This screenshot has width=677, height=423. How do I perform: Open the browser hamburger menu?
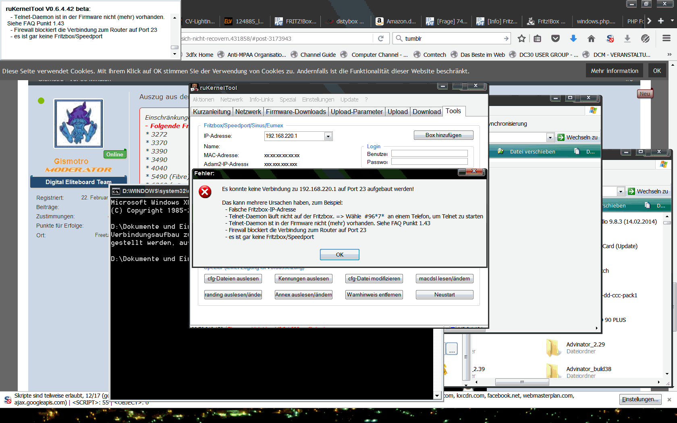click(666, 38)
